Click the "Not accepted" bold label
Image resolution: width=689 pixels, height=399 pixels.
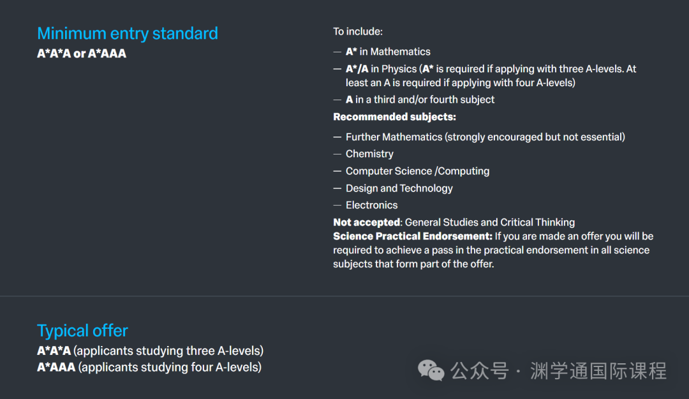(x=366, y=222)
